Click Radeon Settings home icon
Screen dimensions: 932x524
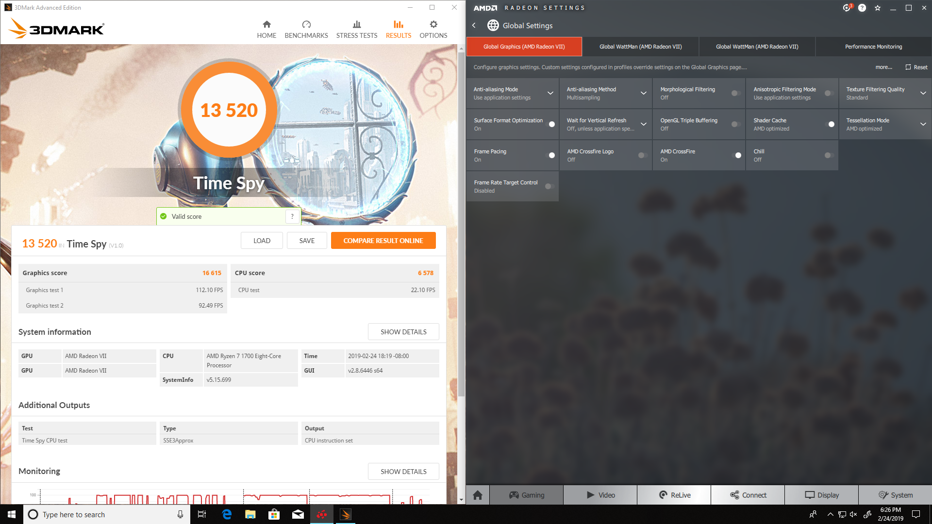[x=478, y=495]
